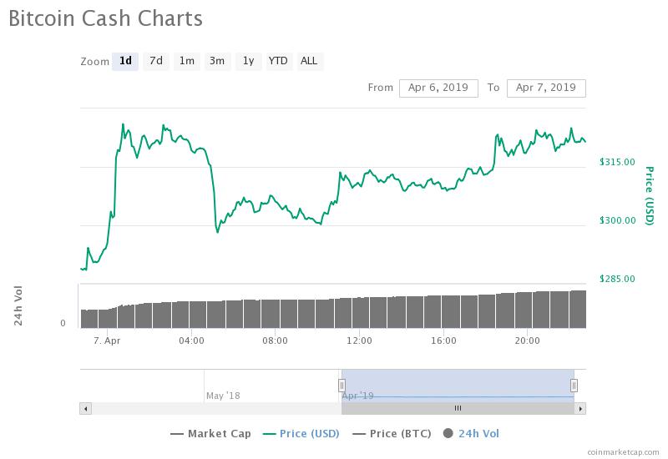The width and height of the screenshot is (668, 459).
Task: Click the To date field
Action: click(546, 88)
